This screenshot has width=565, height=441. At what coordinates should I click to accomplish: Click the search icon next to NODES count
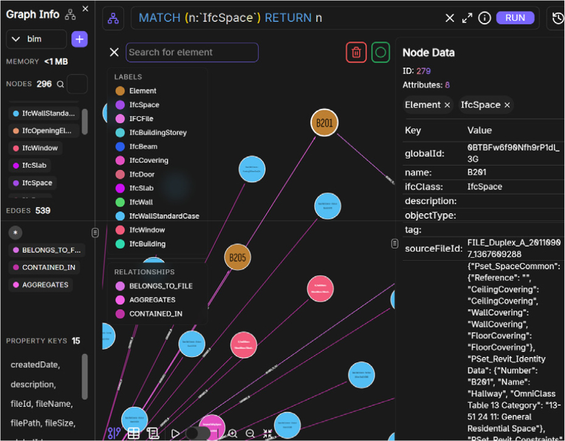60,85
